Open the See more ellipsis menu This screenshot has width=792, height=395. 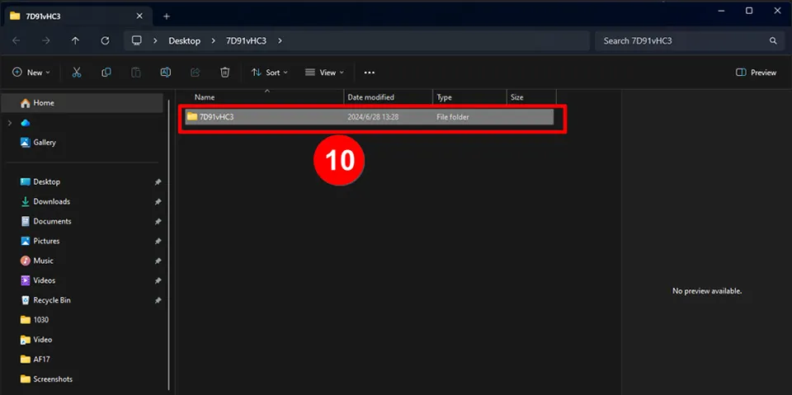click(x=369, y=73)
